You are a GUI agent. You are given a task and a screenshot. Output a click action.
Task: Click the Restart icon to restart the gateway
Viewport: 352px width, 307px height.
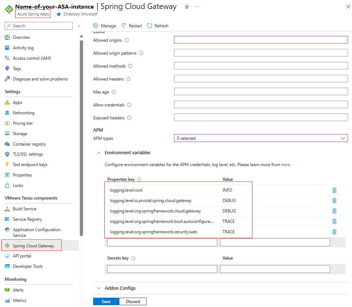coord(124,26)
